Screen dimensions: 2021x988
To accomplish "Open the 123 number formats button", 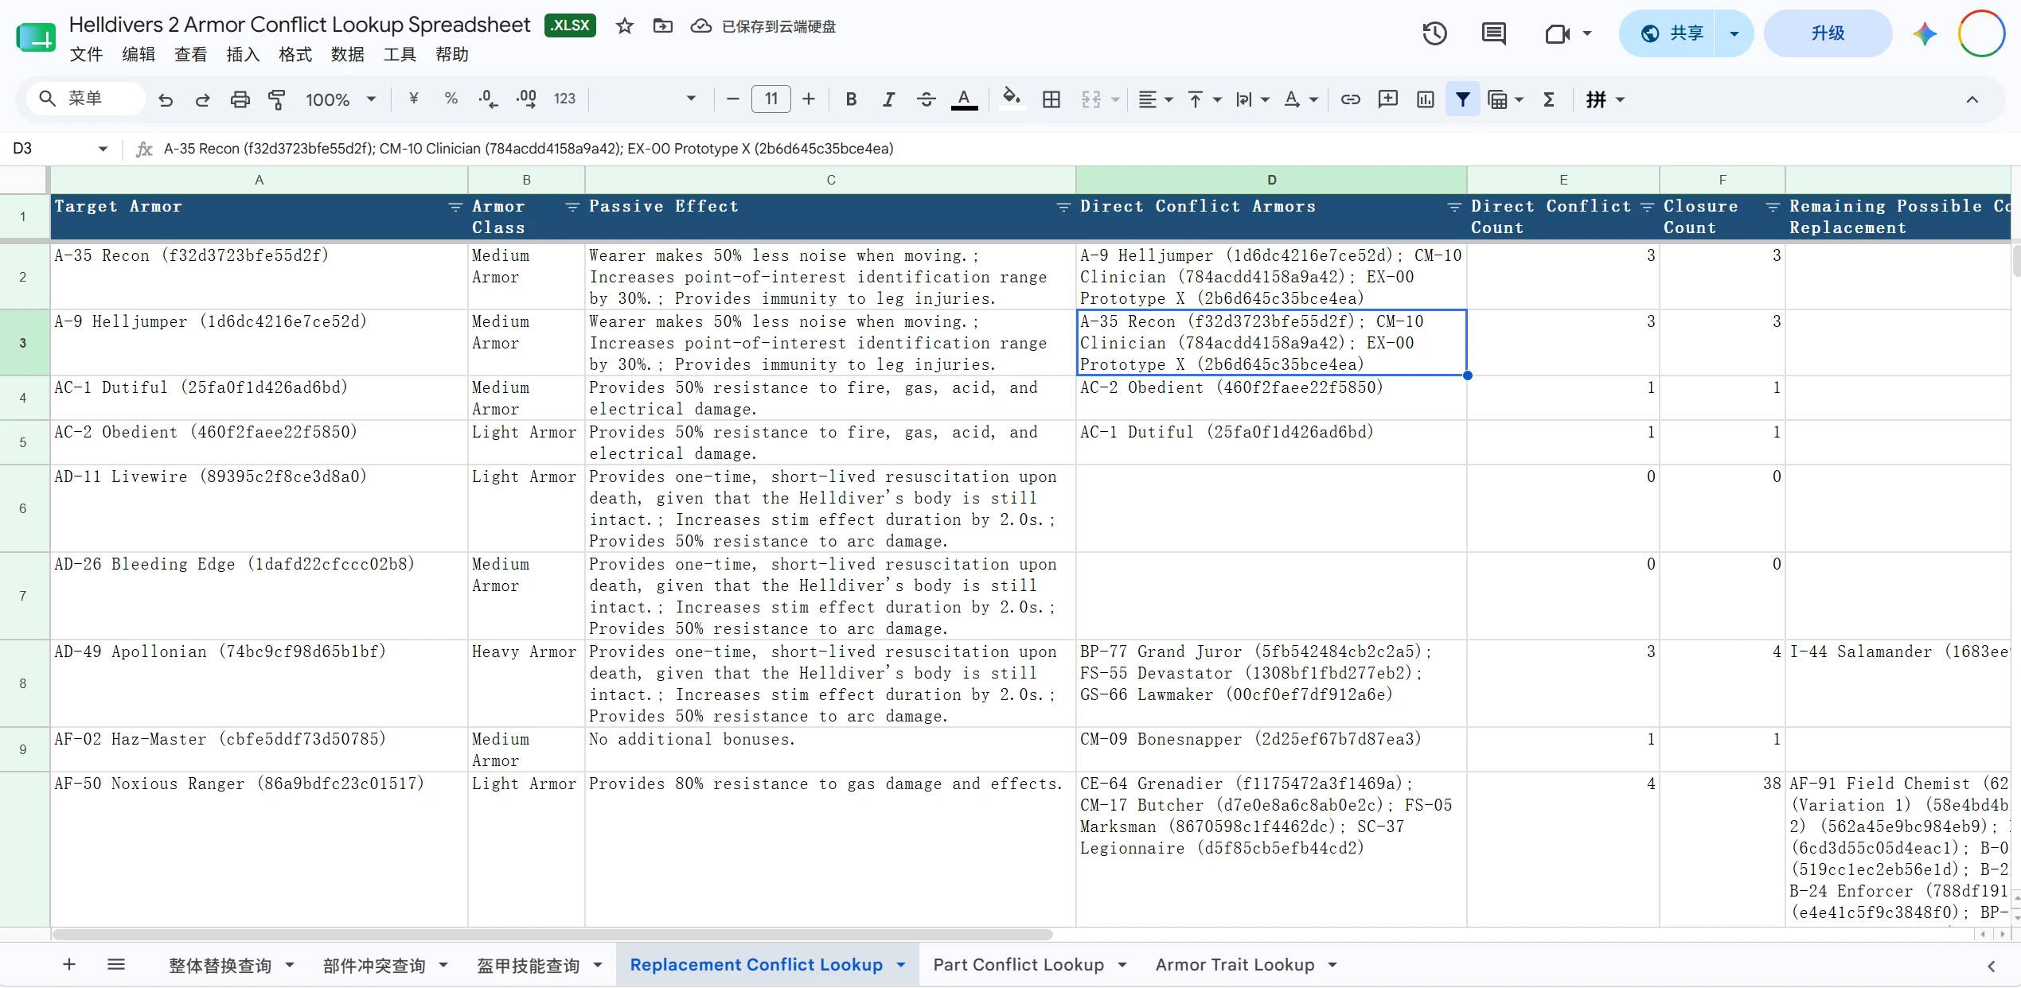I will [x=564, y=99].
